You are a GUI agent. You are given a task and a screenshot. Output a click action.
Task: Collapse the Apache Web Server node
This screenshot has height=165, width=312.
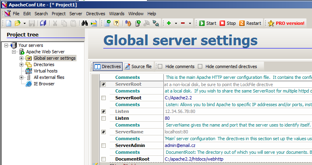click(14, 52)
